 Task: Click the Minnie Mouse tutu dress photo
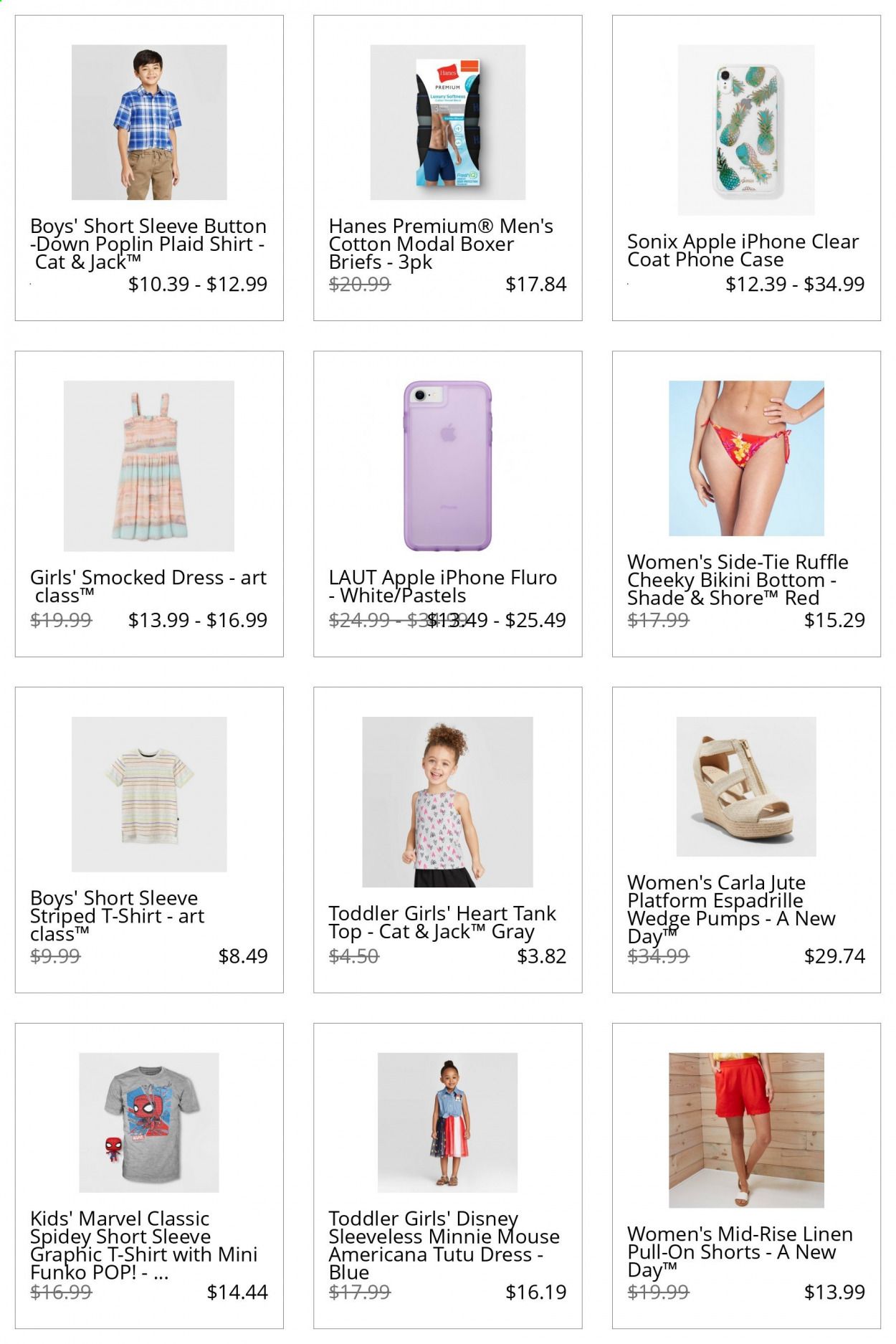click(x=448, y=1123)
